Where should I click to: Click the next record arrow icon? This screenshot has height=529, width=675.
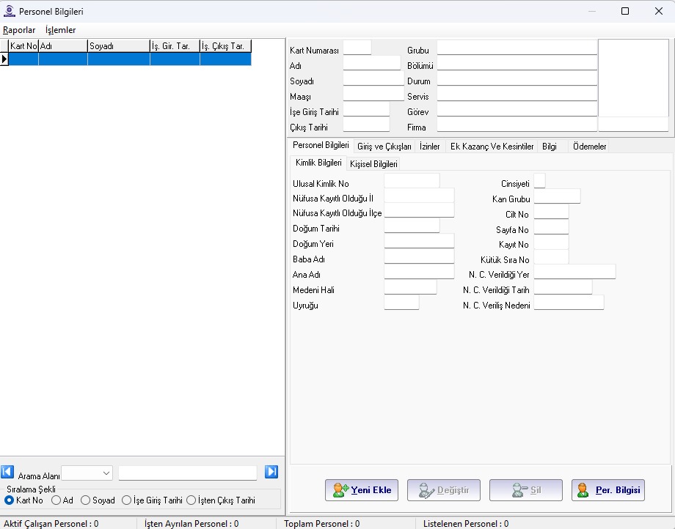click(271, 473)
